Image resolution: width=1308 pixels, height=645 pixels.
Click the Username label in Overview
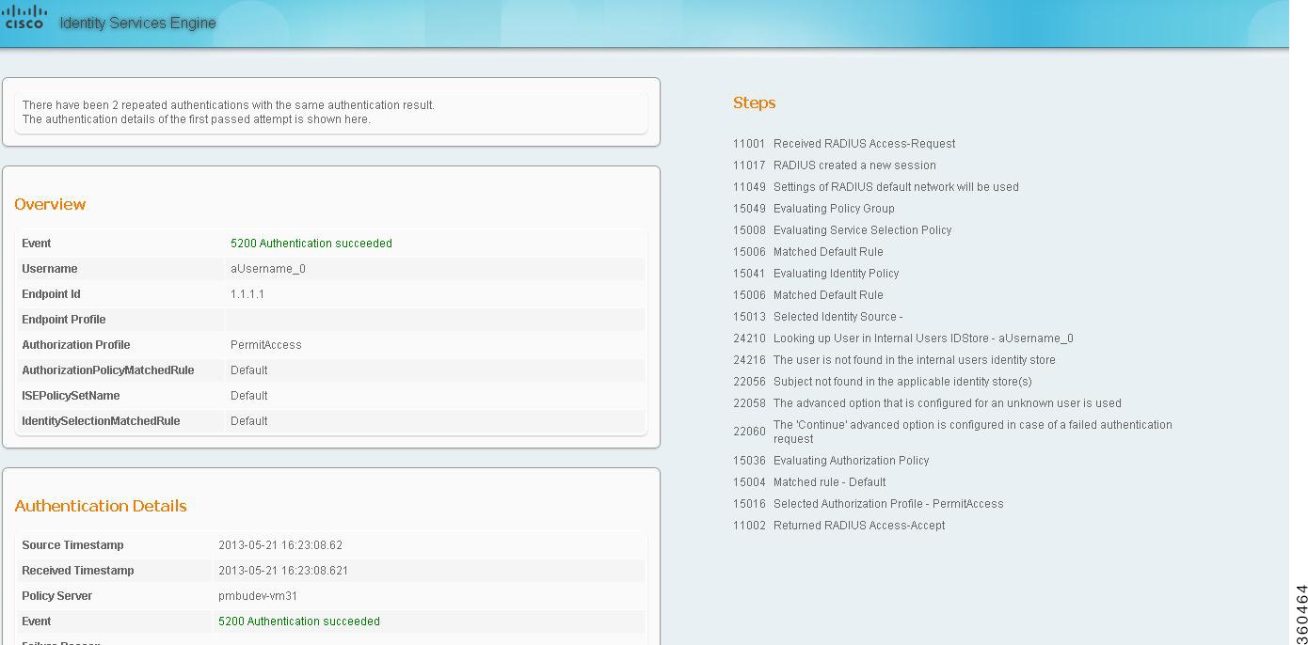(50, 269)
